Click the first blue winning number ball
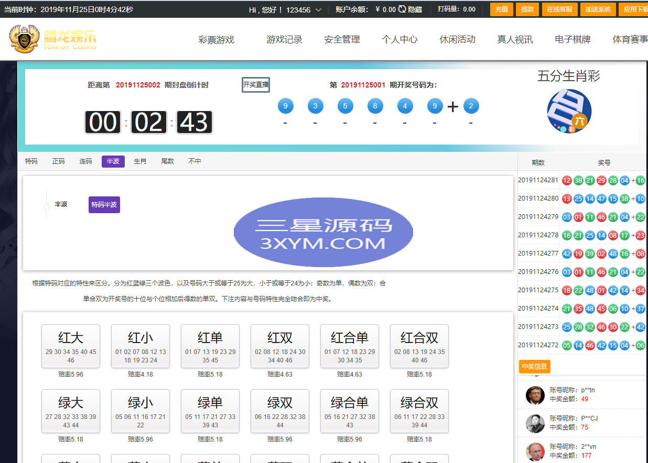Screen dimensions: 648x463 coord(285,106)
